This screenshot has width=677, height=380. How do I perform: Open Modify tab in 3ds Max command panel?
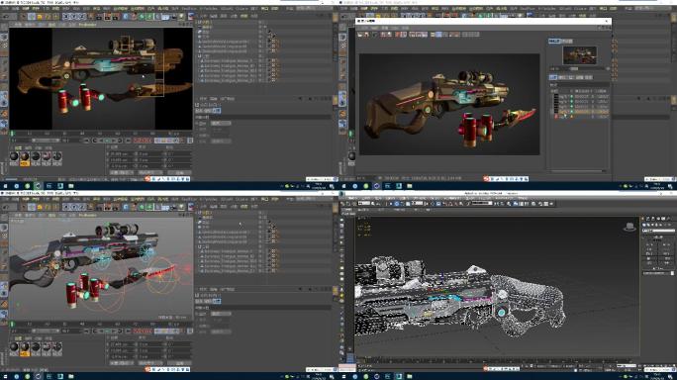pos(647,219)
